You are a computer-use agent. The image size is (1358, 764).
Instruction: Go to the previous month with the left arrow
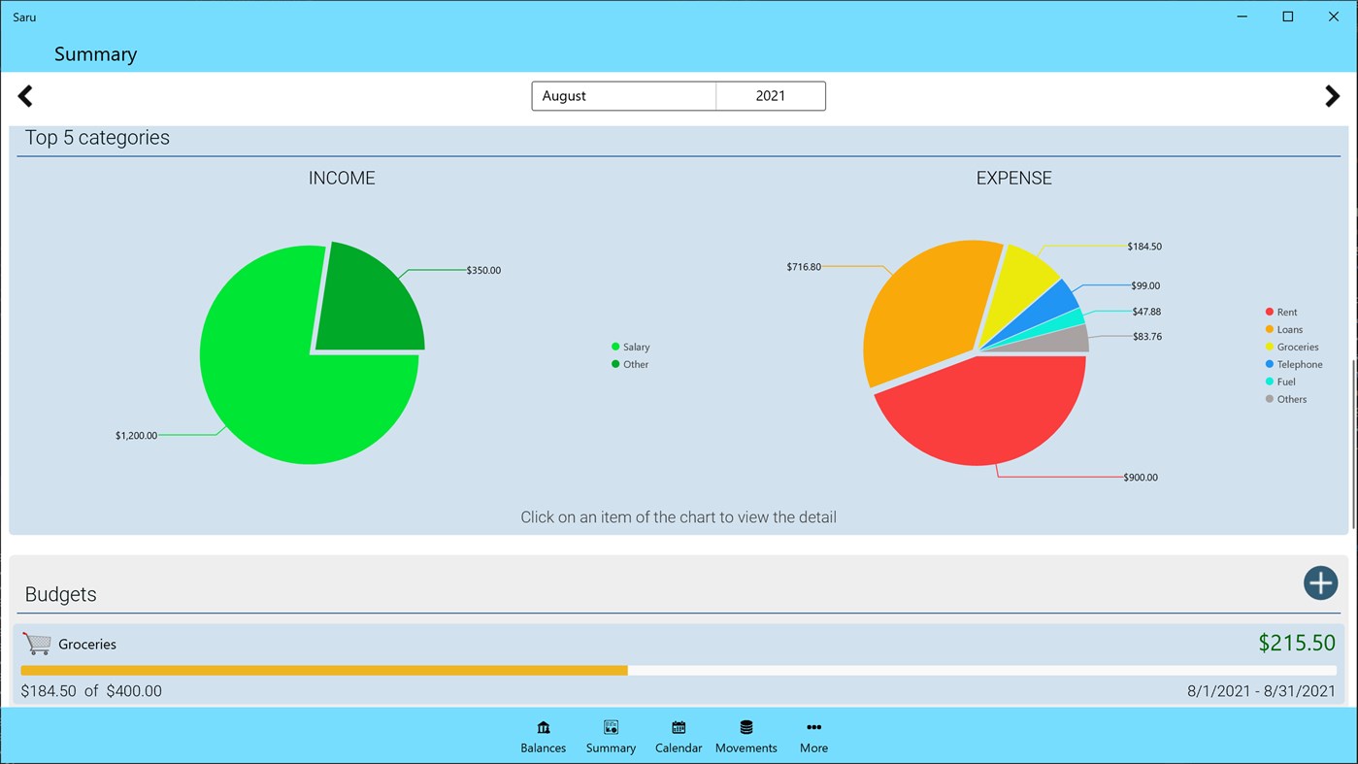click(24, 95)
